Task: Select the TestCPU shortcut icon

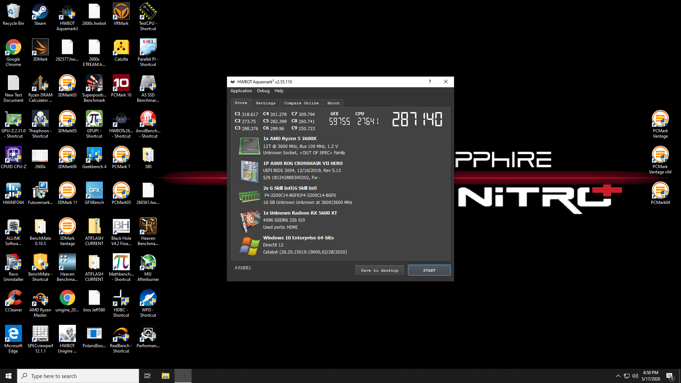Action: coord(148,17)
